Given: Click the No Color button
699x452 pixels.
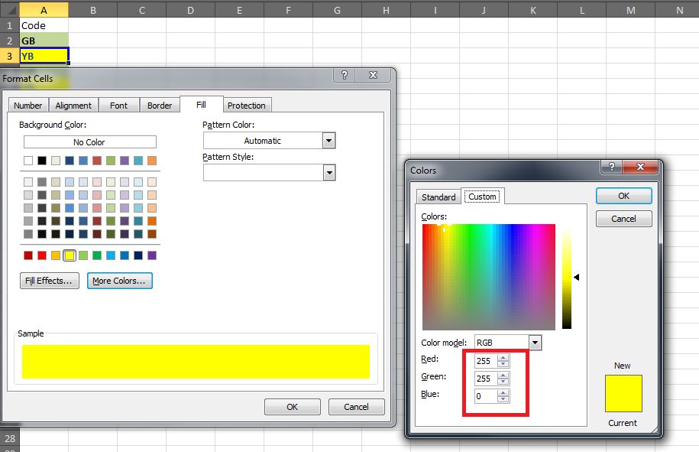Looking at the screenshot, I should 89,142.
